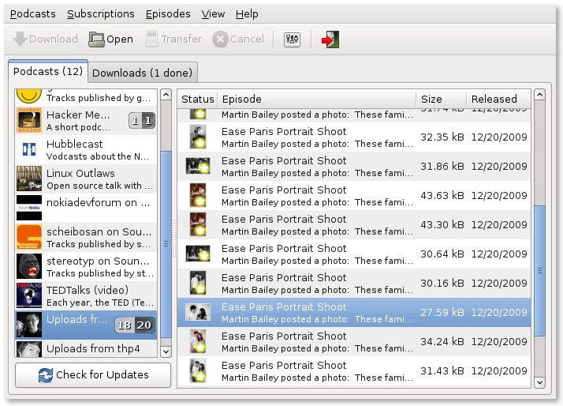Sort episodes by the Size column header
The width and height of the screenshot is (563, 406).
[431, 99]
